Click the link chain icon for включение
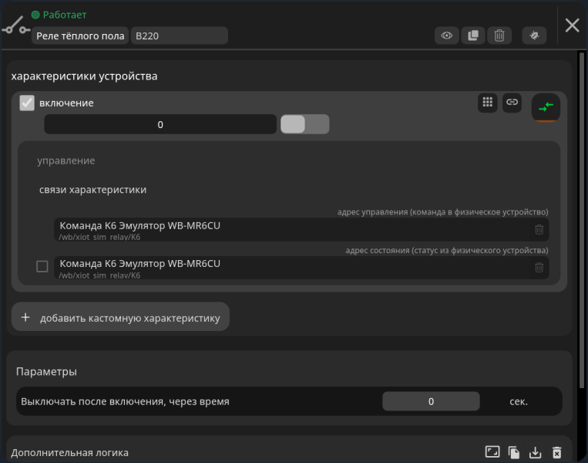Viewport: 588px width, 463px height. (x=512, y=102)
